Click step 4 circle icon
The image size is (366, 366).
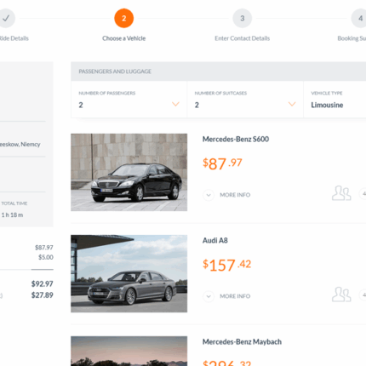coord(359,19)
